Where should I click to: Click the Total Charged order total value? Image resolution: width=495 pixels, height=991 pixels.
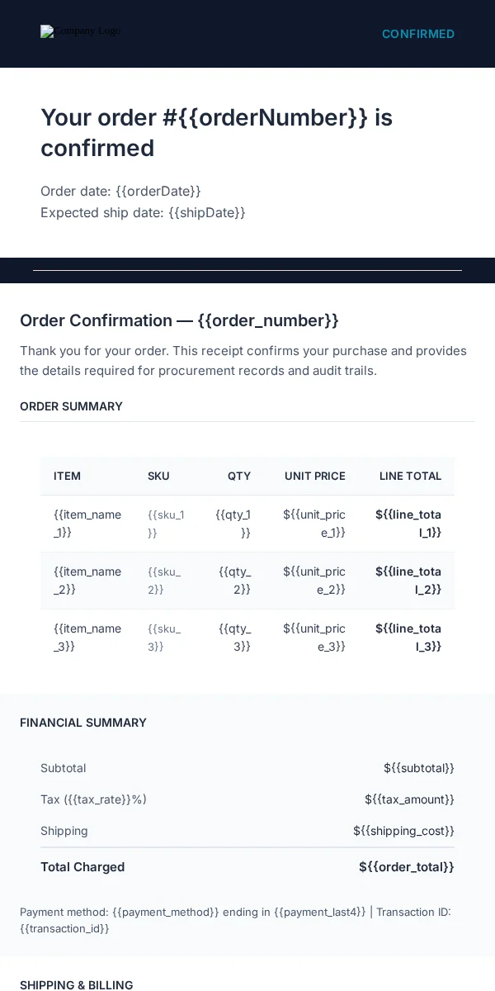(x=407, y=867)
